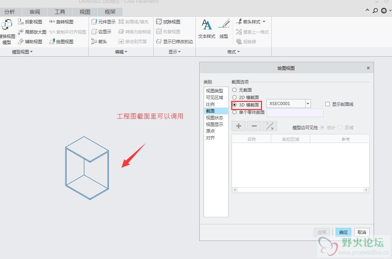Viewport: 392px width, 259px height.
Task: Select 3D Cross-section (3D 横截面) radio button
Action: coord(234,105)
